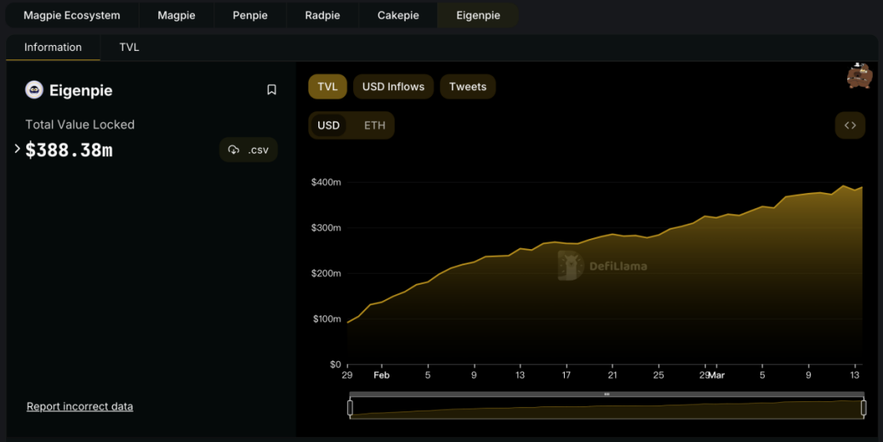Click the Feb date label on axis
Viewport: 883px width, 442px height.
pyautogui.click(x=381, y=375)
